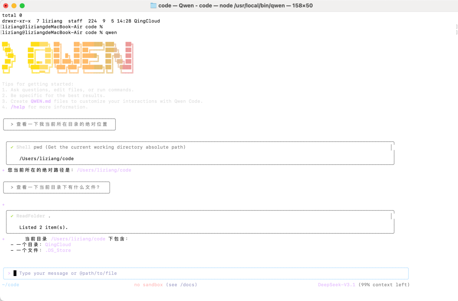
Task: Click the QingCloud directory name in the list
Action: point(58,244)
